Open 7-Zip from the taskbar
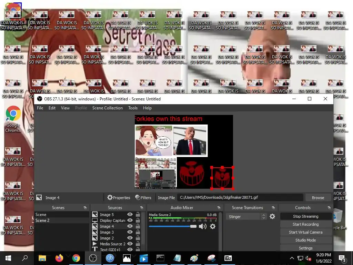This screenshot has height=265, width=353. [x=228, y=258]
